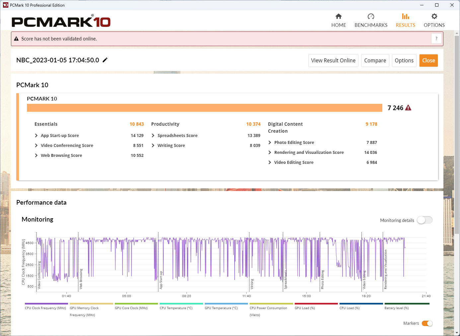
Task: Click the Digital Content Creation score 9 178
Action: click(x=371, y=124)
